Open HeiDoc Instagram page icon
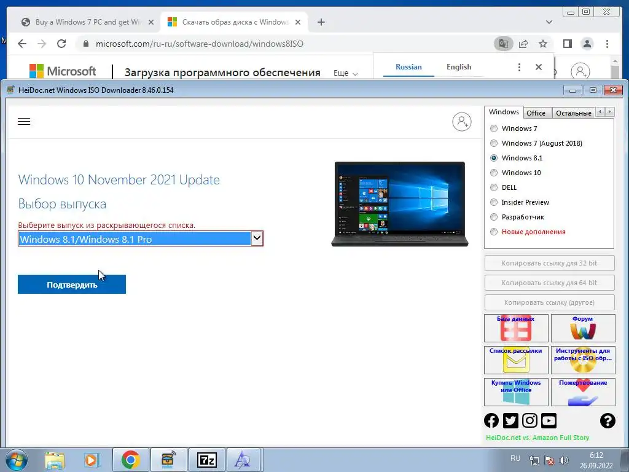Screen dimensions: 629x472 tap(529, 420)
